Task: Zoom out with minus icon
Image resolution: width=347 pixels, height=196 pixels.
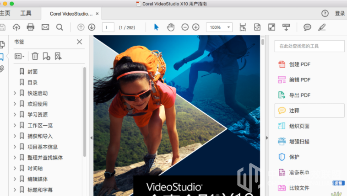Action: point(185,27)
